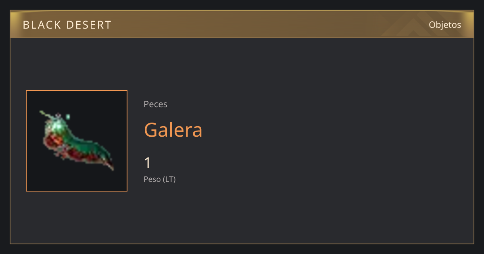Select the orange-framed item image box
The height and width of the screenshot is (254, 484).
(77, 141)
